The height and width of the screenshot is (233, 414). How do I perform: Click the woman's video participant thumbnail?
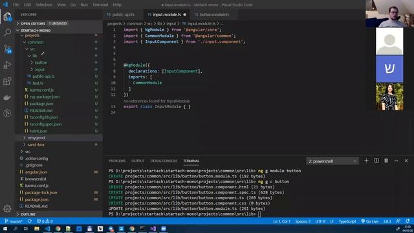(389, 96)
